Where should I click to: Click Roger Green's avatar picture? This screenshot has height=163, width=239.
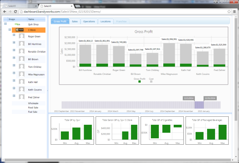click(22, 36)
